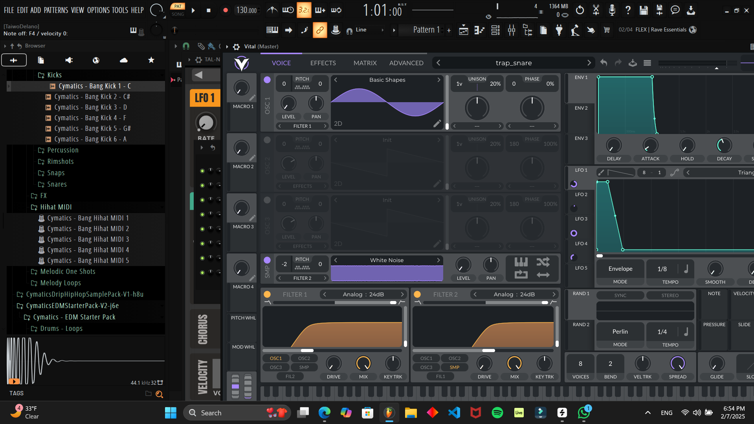Screen dimensions: 754x424
Task: Open browser files document tab
Action: tap(41, 60)
